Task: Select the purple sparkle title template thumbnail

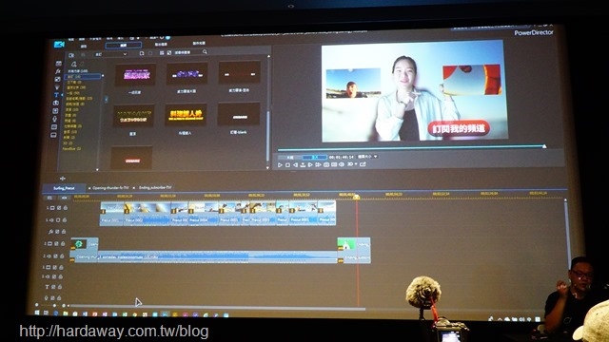Action: pyautogui.click(x=187, y=73)
